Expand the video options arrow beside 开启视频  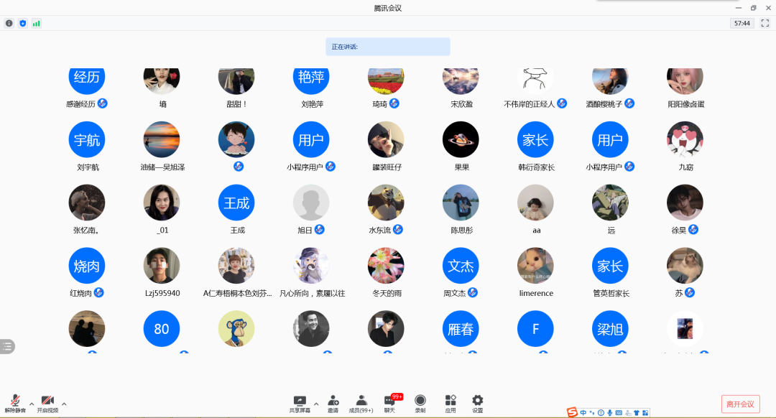[x=64, y=404]
